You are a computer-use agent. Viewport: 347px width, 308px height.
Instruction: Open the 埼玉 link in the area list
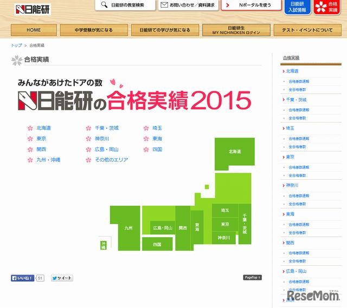coord(157,128)
